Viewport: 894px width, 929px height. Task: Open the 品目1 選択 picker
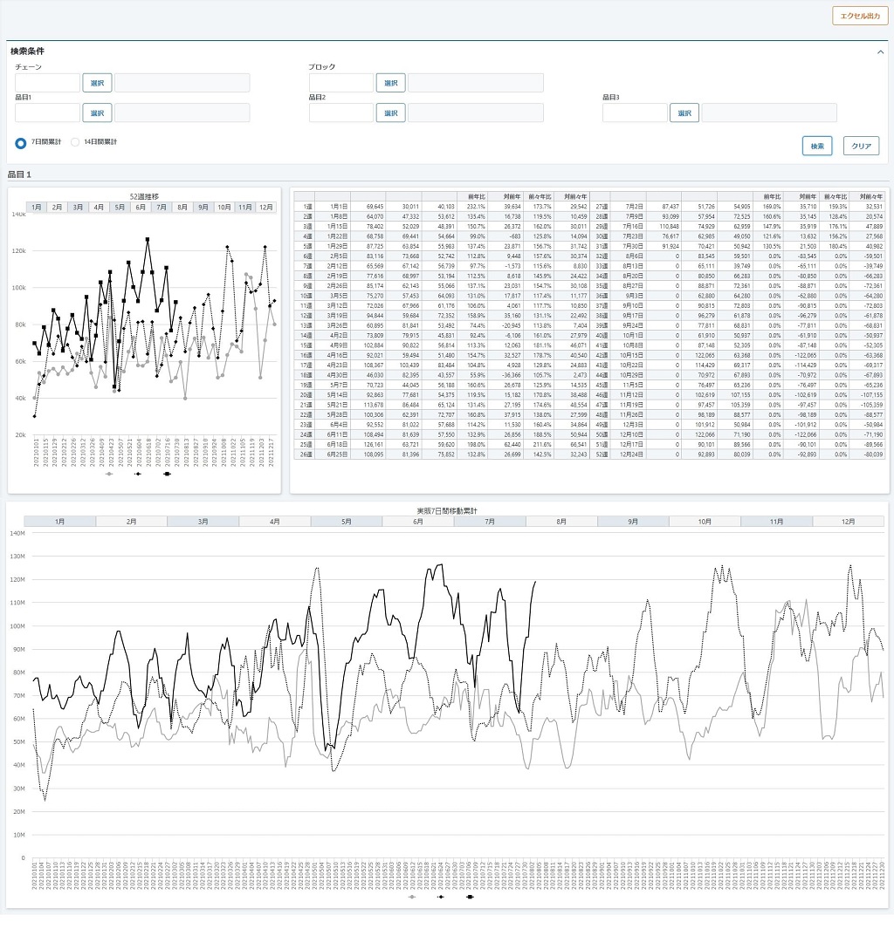[97, 113]
